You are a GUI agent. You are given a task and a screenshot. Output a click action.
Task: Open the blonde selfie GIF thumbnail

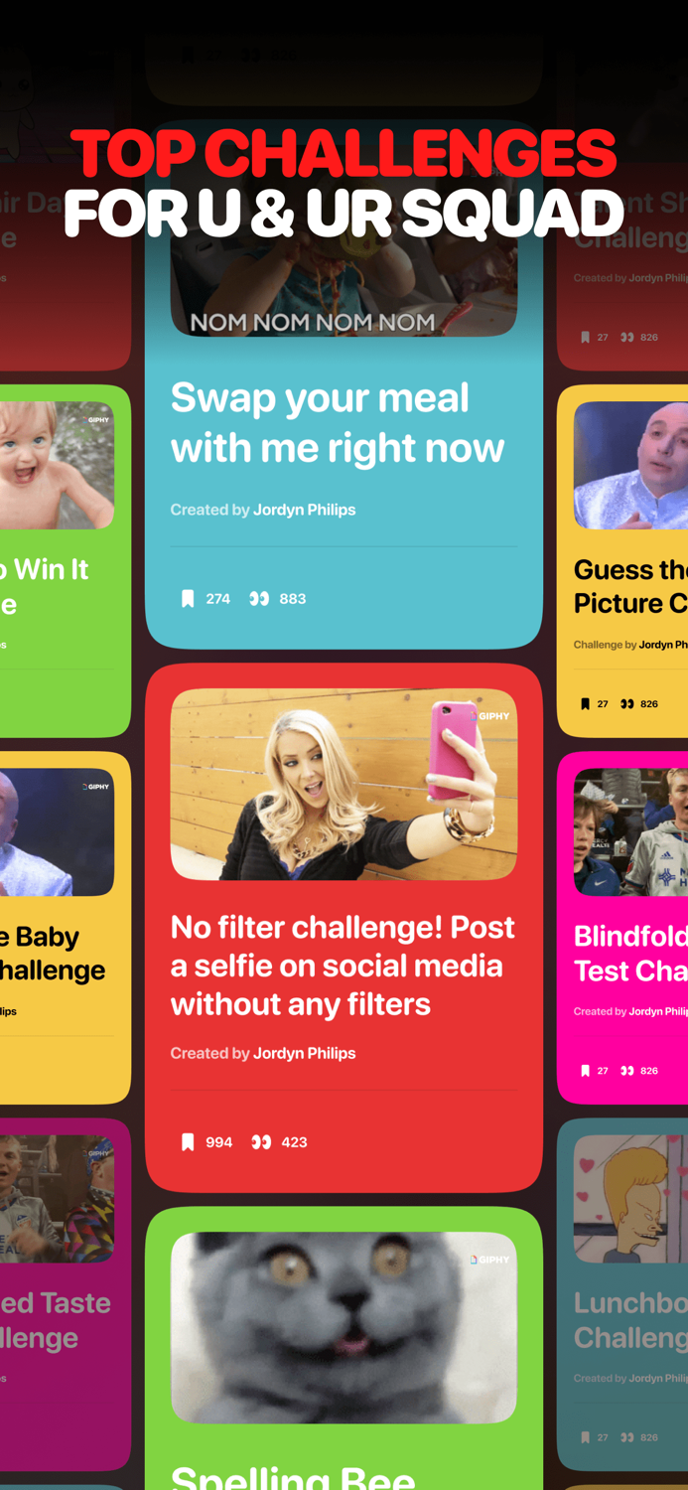coord(344,784)
